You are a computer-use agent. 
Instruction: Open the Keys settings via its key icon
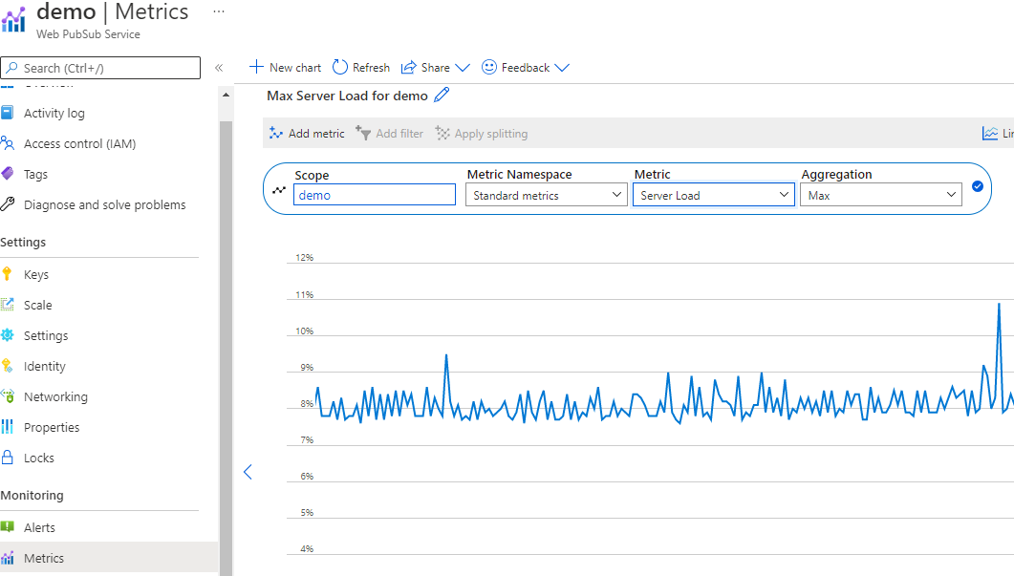pos(13,274)
